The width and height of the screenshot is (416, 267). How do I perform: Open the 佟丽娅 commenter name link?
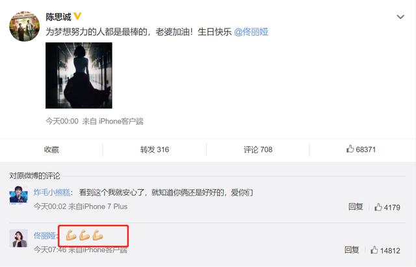(45, 235)
